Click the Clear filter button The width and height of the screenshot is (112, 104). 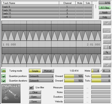coord(35,92)
